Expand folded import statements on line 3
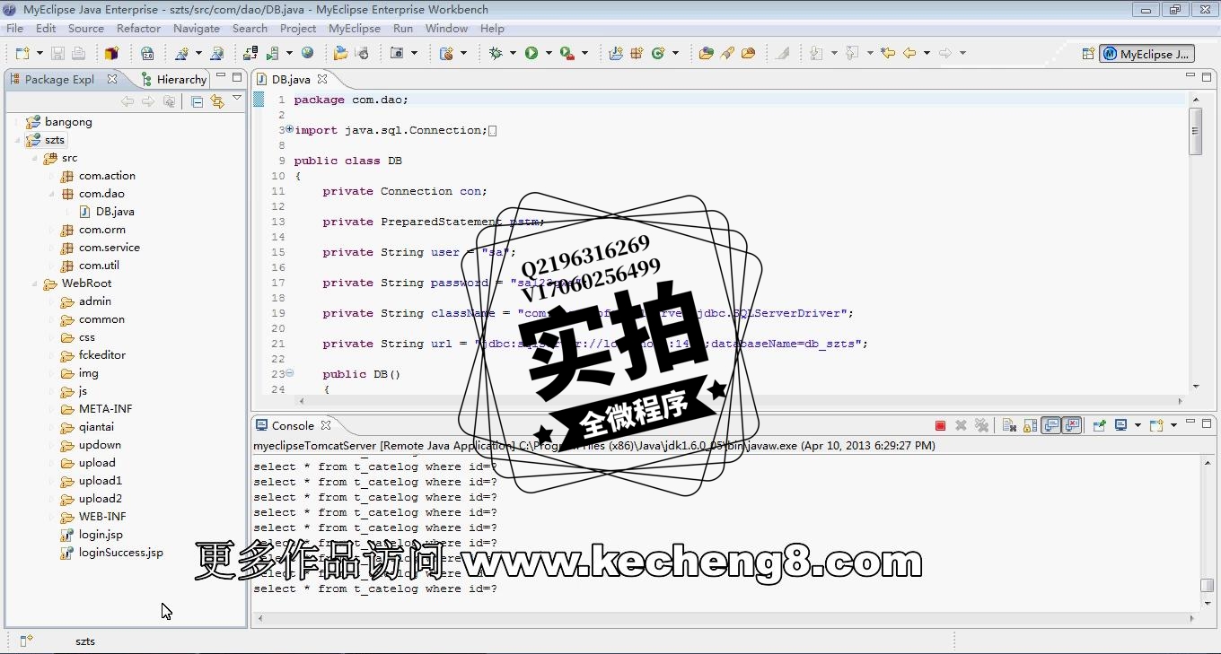 [x=289, y=130]
